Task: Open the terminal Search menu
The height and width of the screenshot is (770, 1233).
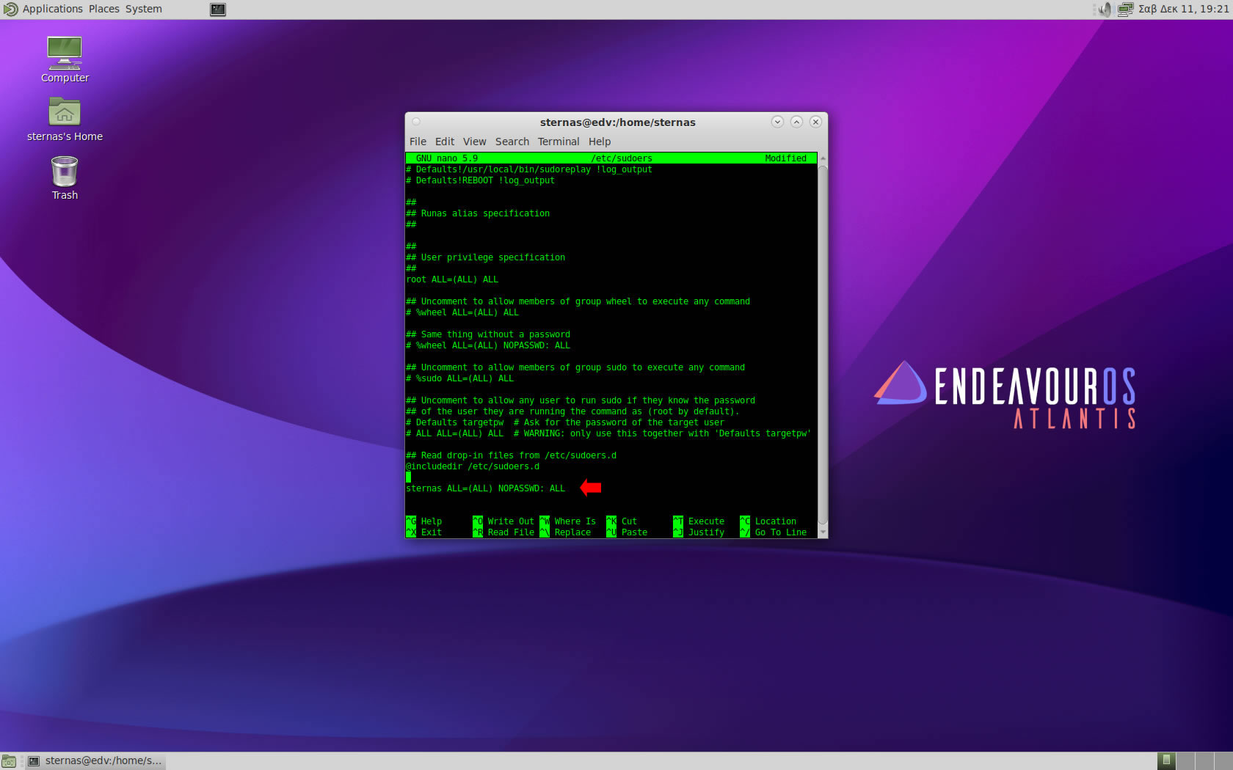Action: (512, 142)
